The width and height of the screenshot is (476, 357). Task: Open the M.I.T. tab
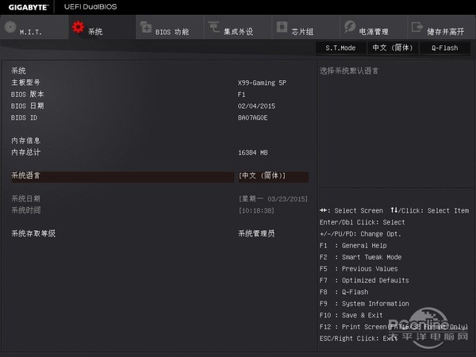click(x=34, y=27)
